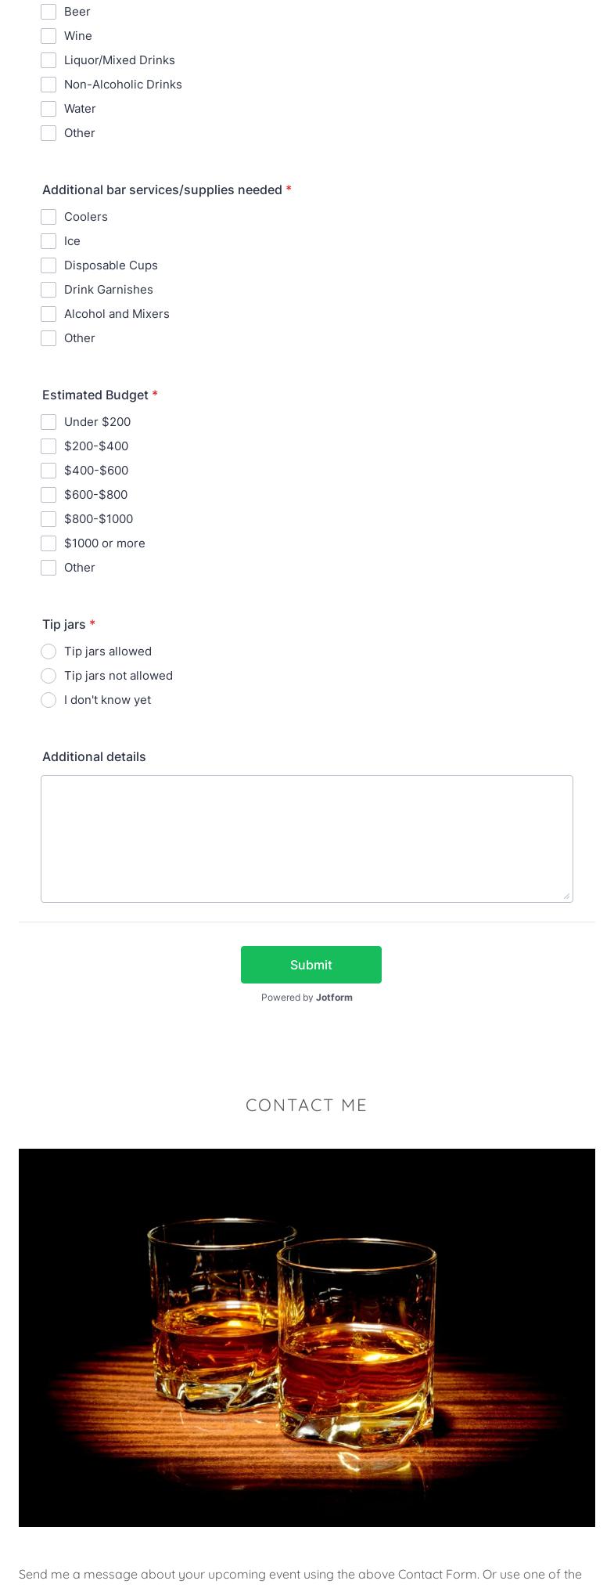Viewport: 614px width, 1588px height.
Task: Check the $400-$600 budget option
Action: 48,471
